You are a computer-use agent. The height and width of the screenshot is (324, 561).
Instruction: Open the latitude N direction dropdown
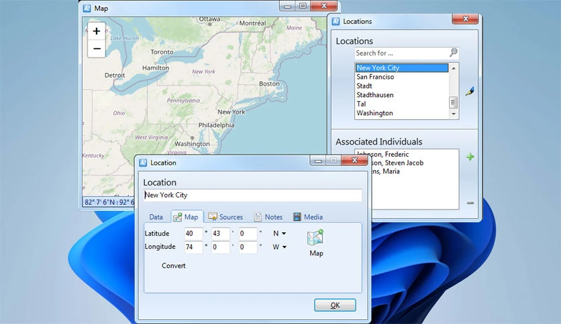click(x=280, y=234)
